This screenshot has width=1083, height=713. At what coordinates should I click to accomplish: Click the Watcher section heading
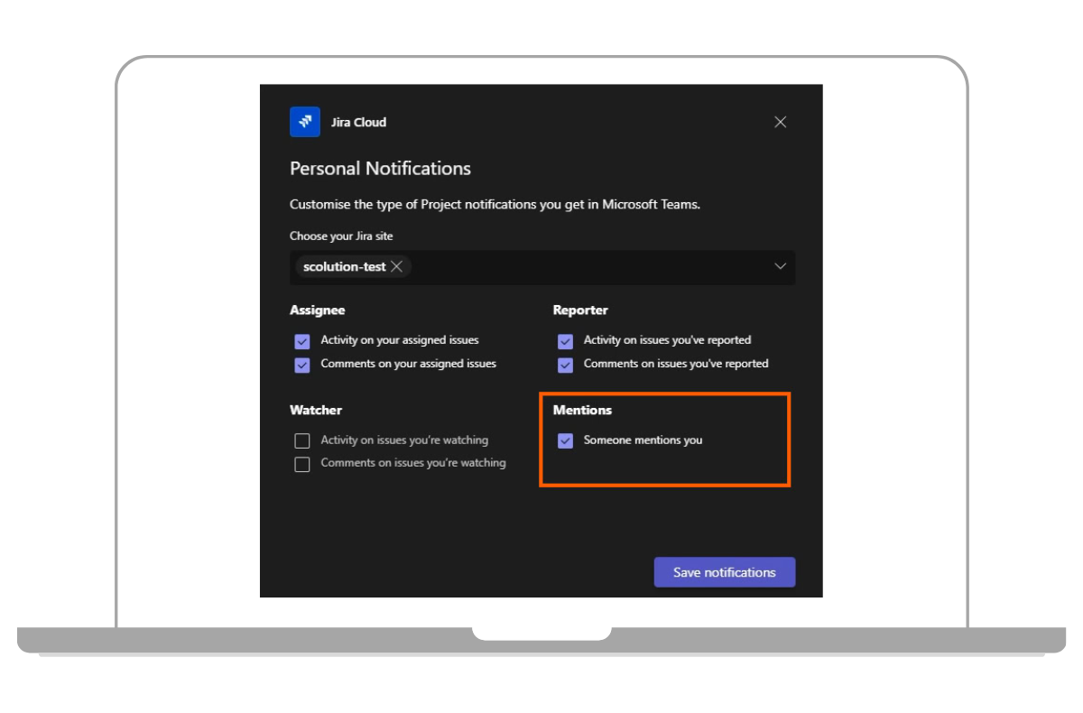[x=316, y=410]
